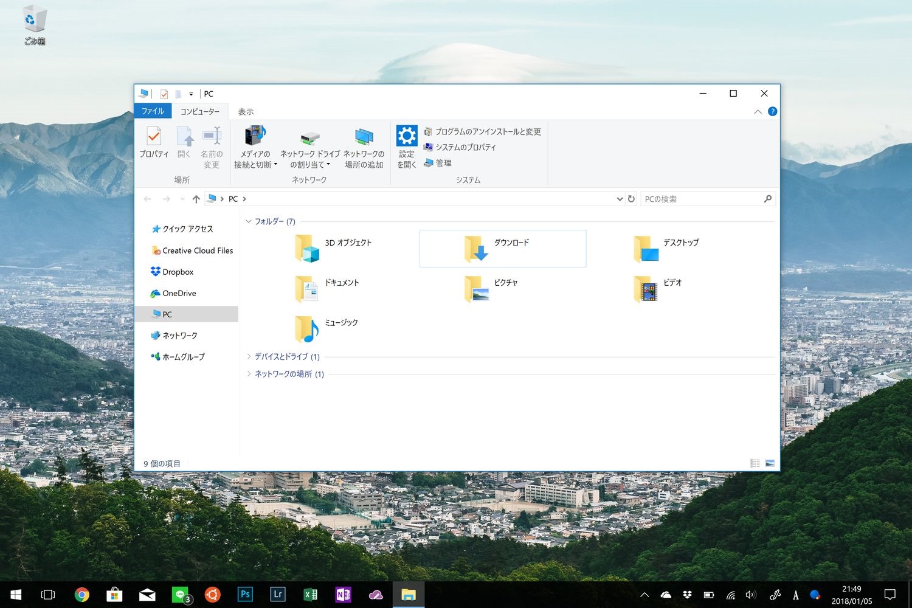Open the ごみ箱 desktop icon
Image resolution: width=912 pixels, height=608 pixels.
(35, 26)
